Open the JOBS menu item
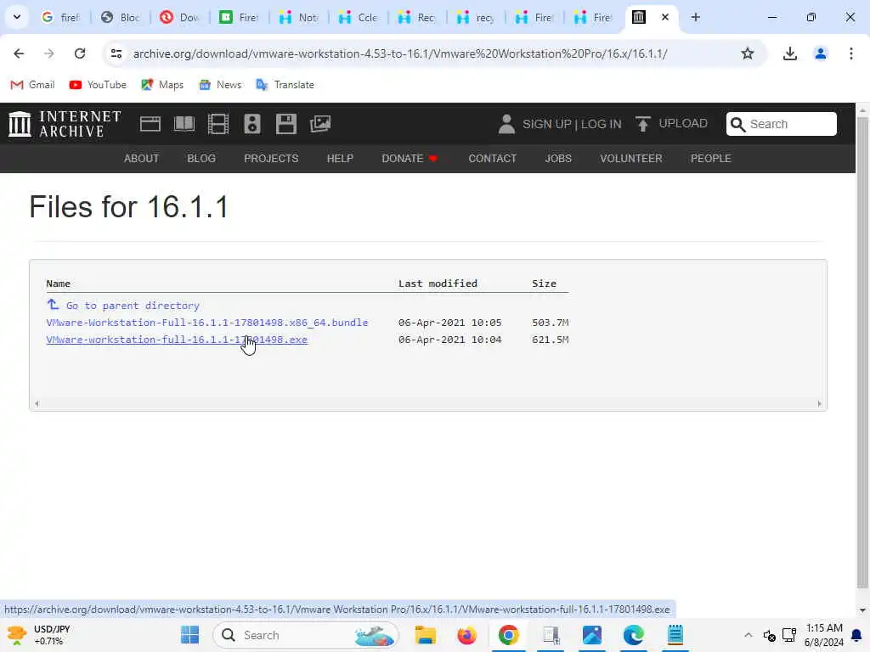The width and height of the screenshot is (870, 652). (558, 159)
